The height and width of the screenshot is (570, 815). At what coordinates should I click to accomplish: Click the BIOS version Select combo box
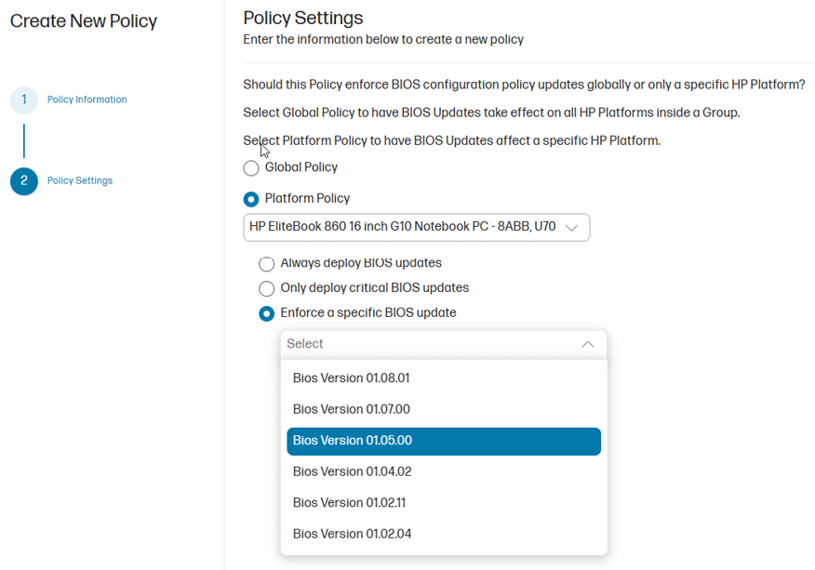(444, 344)
